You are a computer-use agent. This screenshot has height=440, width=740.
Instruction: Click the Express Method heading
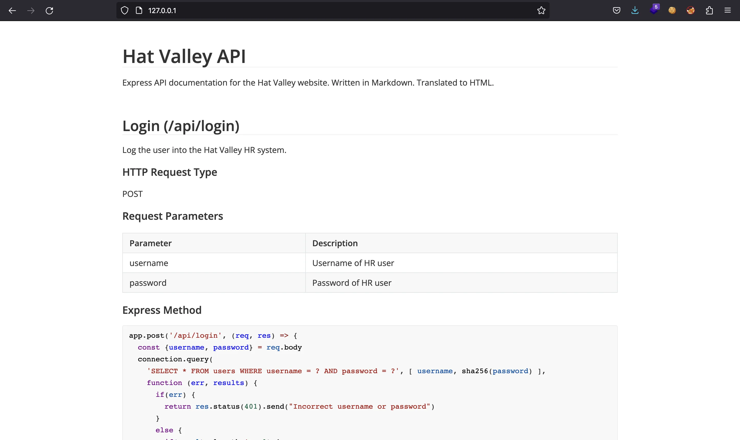(162, 310)
